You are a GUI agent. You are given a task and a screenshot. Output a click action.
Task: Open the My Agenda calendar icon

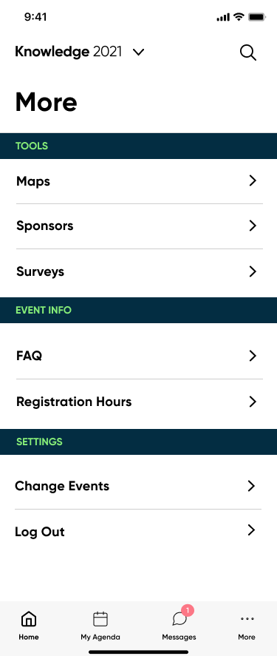[100, 619]
